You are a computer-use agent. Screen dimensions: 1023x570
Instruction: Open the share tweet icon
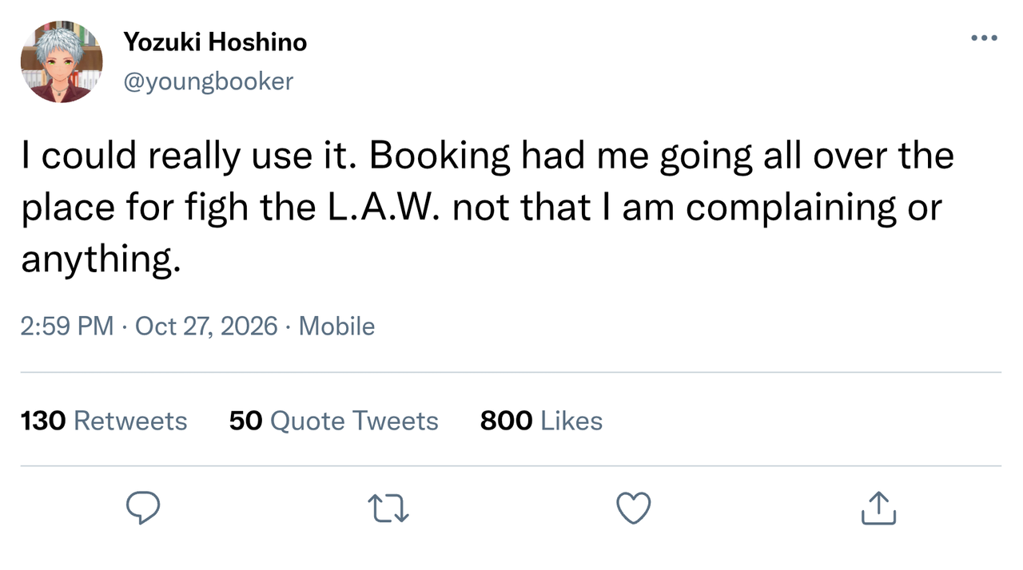879,508
